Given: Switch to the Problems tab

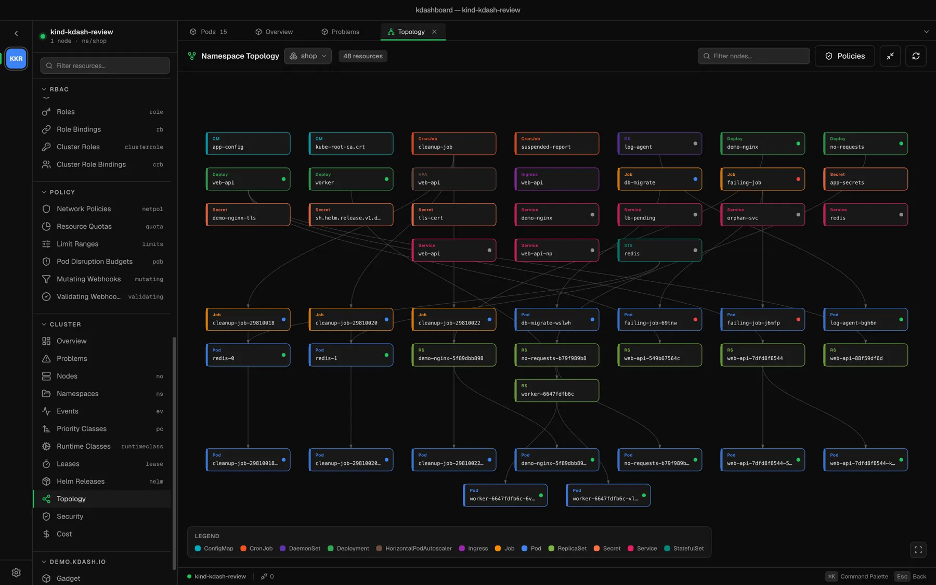Looking at the screenshot, I should (340, 32).
